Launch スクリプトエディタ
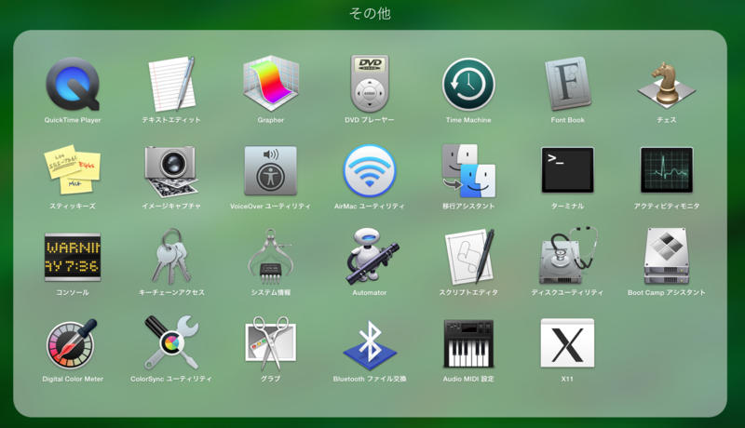745x428 pixels. click(x=468, y=256)
